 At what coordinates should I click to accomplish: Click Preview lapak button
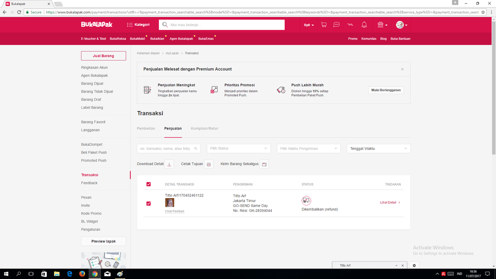coord(103,241)
